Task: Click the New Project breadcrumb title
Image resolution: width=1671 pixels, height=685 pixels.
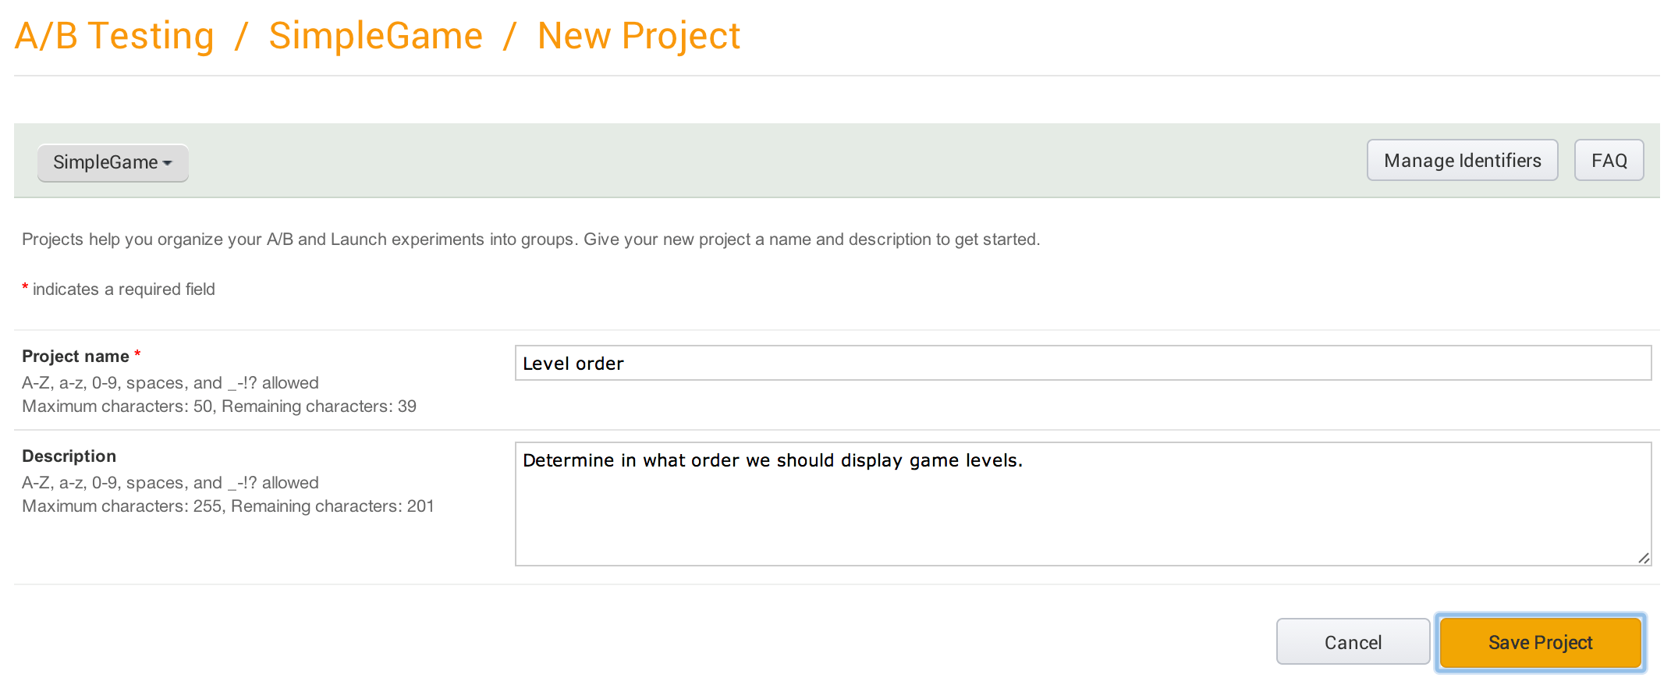Action: 638,36
